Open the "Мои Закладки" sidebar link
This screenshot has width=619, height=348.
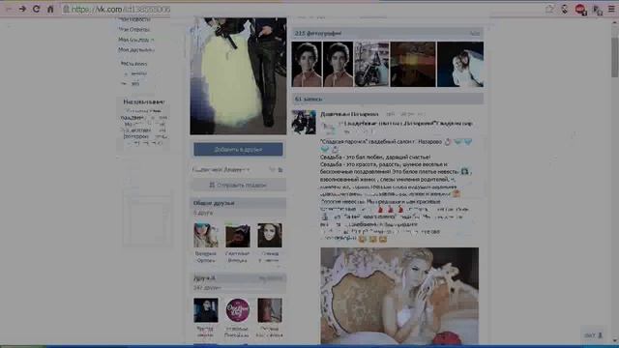135,40
